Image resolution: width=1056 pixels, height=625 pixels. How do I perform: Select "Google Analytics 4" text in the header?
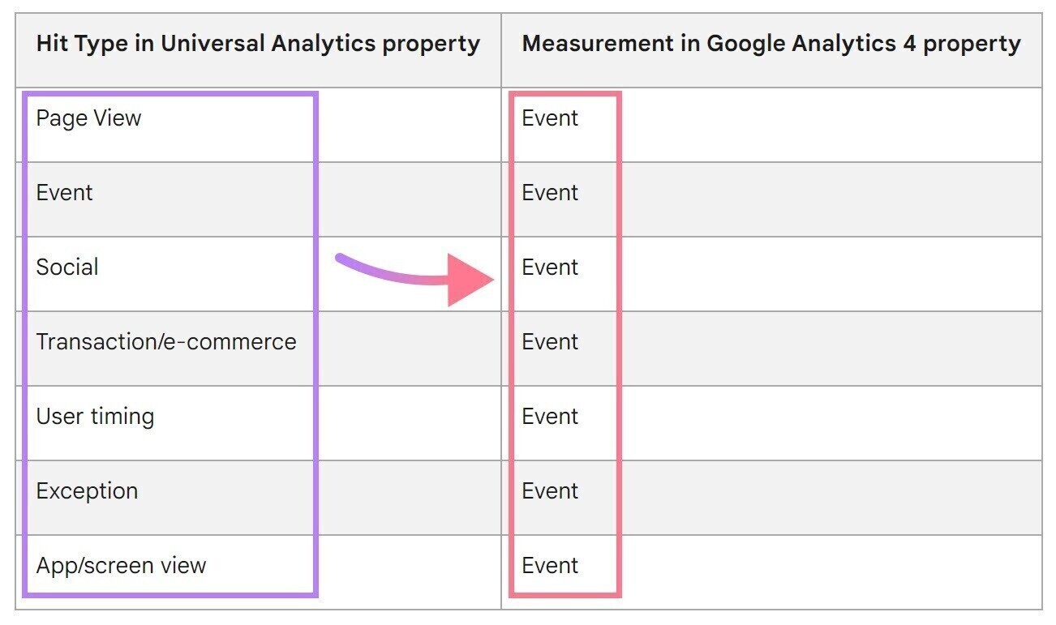click(x=812, y=44)
